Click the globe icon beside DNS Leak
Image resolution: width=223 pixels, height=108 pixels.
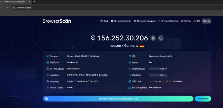pos(130,81)
